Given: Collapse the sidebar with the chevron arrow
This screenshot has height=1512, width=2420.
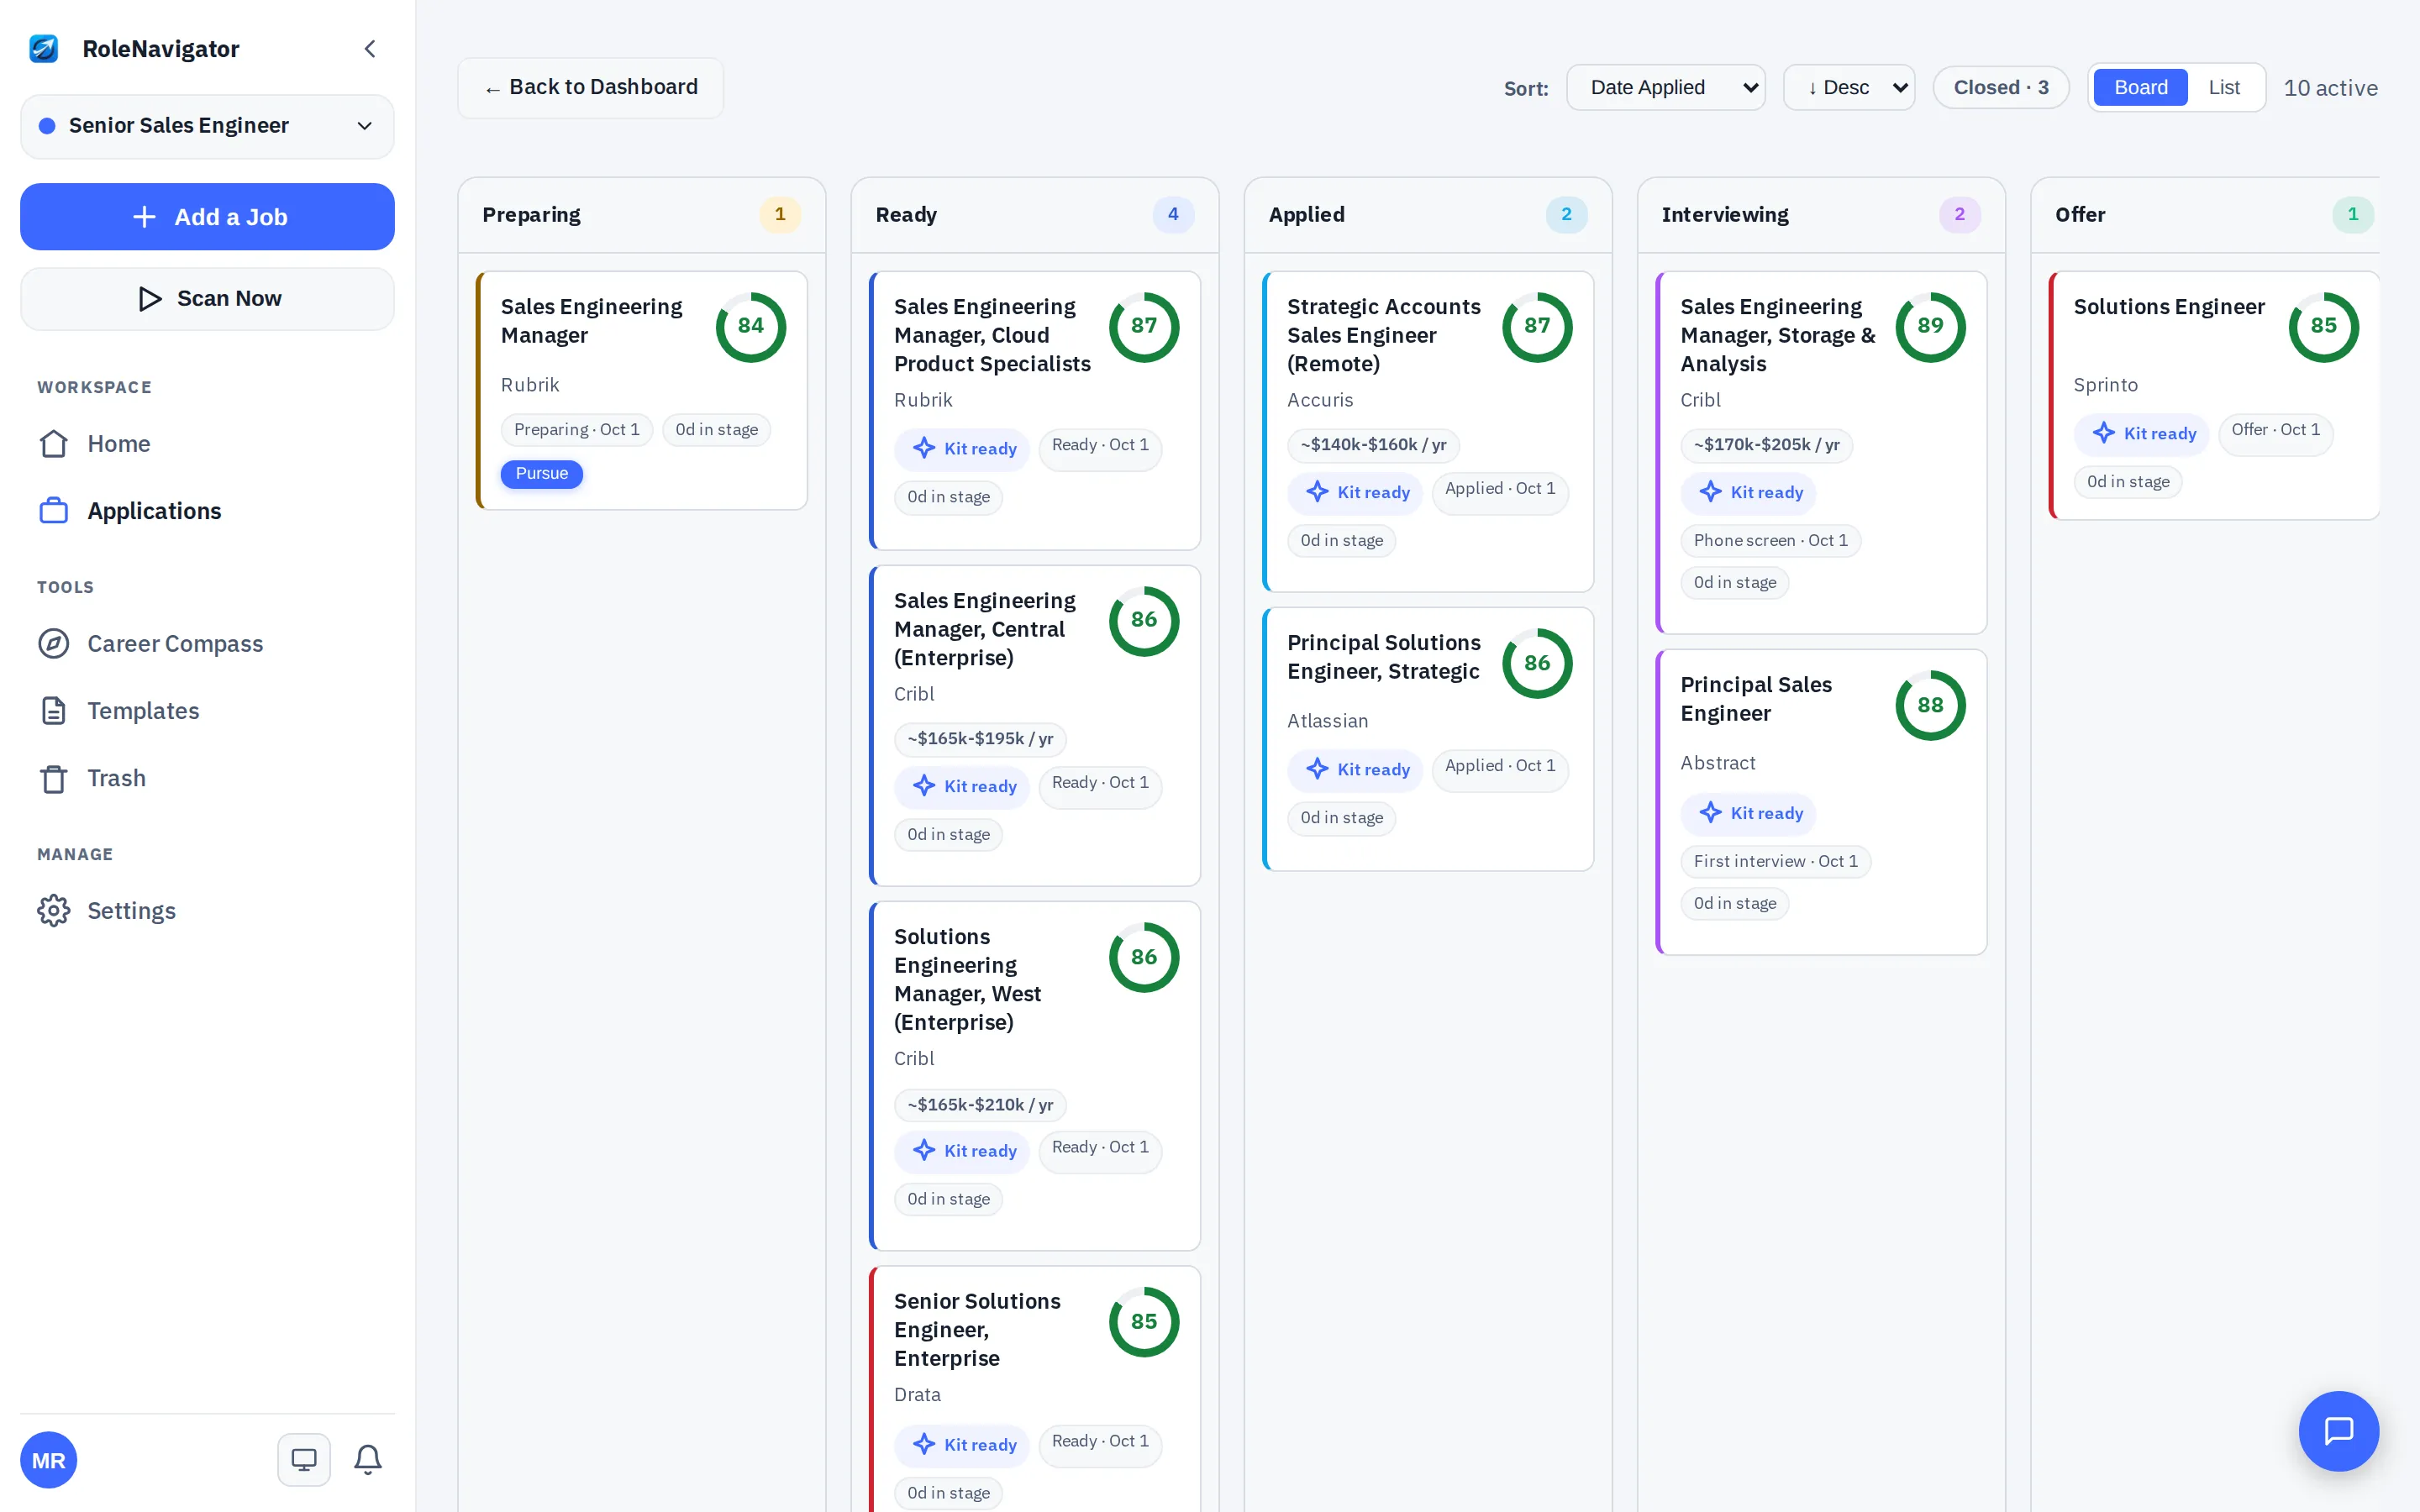Looking at the screenshot, I should (x=370, y=49).
